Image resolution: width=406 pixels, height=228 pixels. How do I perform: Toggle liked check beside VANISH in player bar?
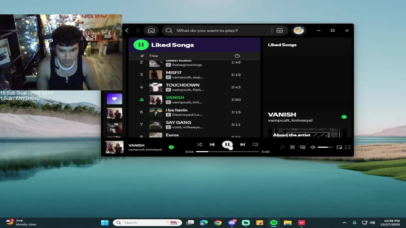tap(171, 147)
